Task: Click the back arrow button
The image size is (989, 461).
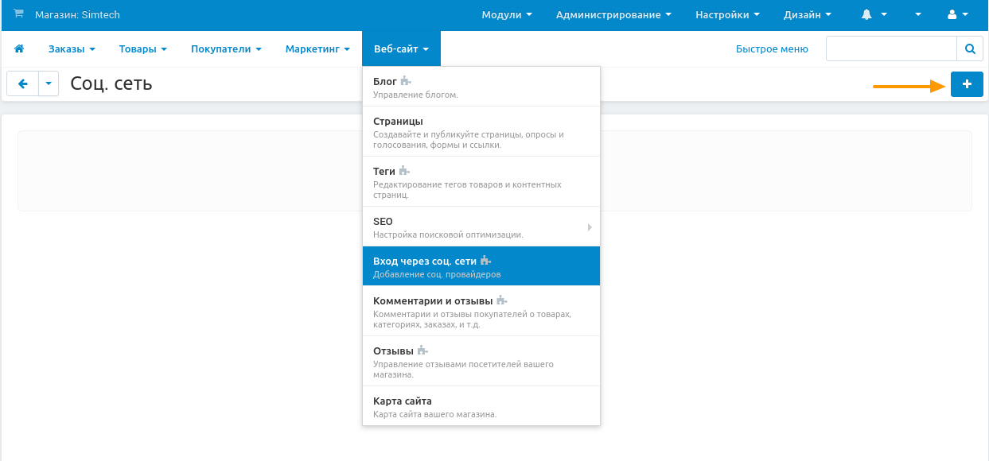Action: 22,83
